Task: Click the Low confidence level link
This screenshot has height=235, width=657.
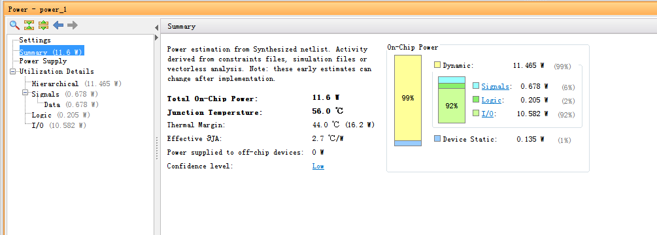Action: (318, 166)
